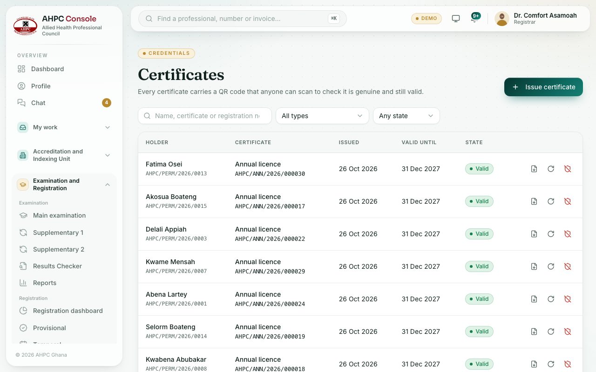
Task: Expand Accreditation and Indexing Unit
Action: pyautogui.click(x=64, y=155)
